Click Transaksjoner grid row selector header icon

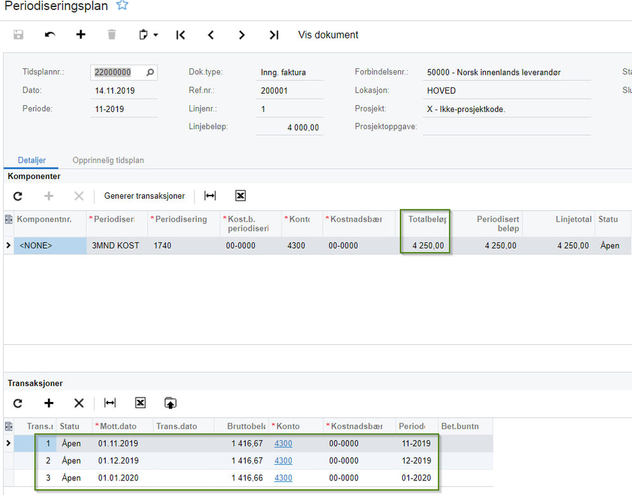pos(8,427)
